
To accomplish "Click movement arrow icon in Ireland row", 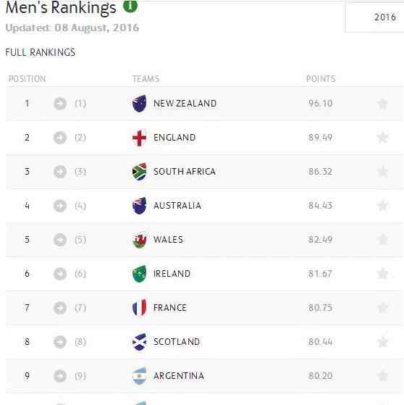I will pos(60,274).
